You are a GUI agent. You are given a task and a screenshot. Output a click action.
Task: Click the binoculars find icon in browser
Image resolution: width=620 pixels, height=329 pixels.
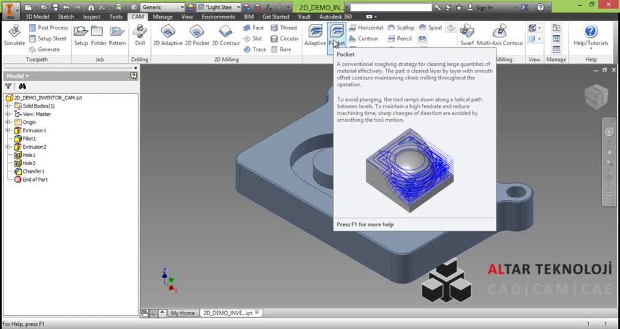(22, 86)
